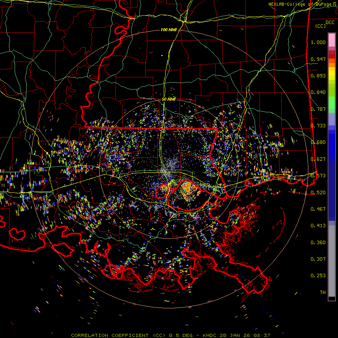338x338 pixels.
Task: Click the TH threshold label
Action: [x=323, y=293]
